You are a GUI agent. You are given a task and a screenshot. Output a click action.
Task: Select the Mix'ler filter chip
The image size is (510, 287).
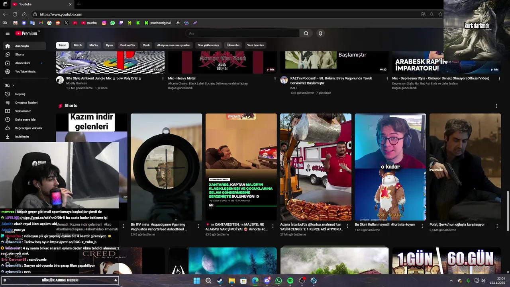point(94,45)
